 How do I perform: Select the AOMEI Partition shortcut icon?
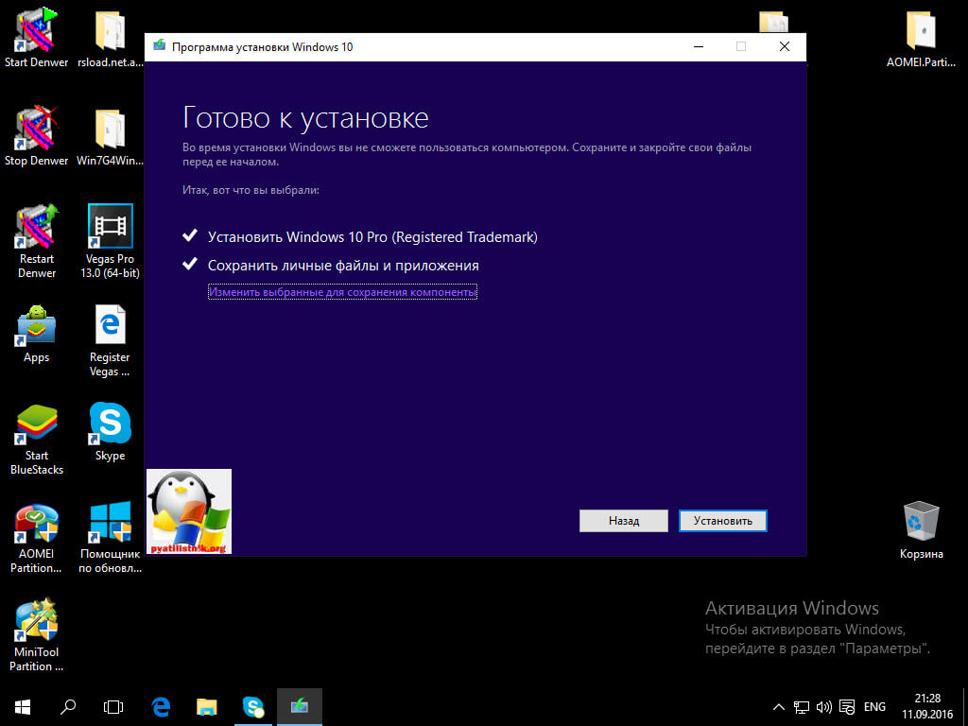pyautogui.click(x=36, y=526)
